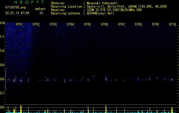The height and width of the screenshot is (113, 179).
Task: Click the 0704 time marker
Action: (x=70, y=24)
